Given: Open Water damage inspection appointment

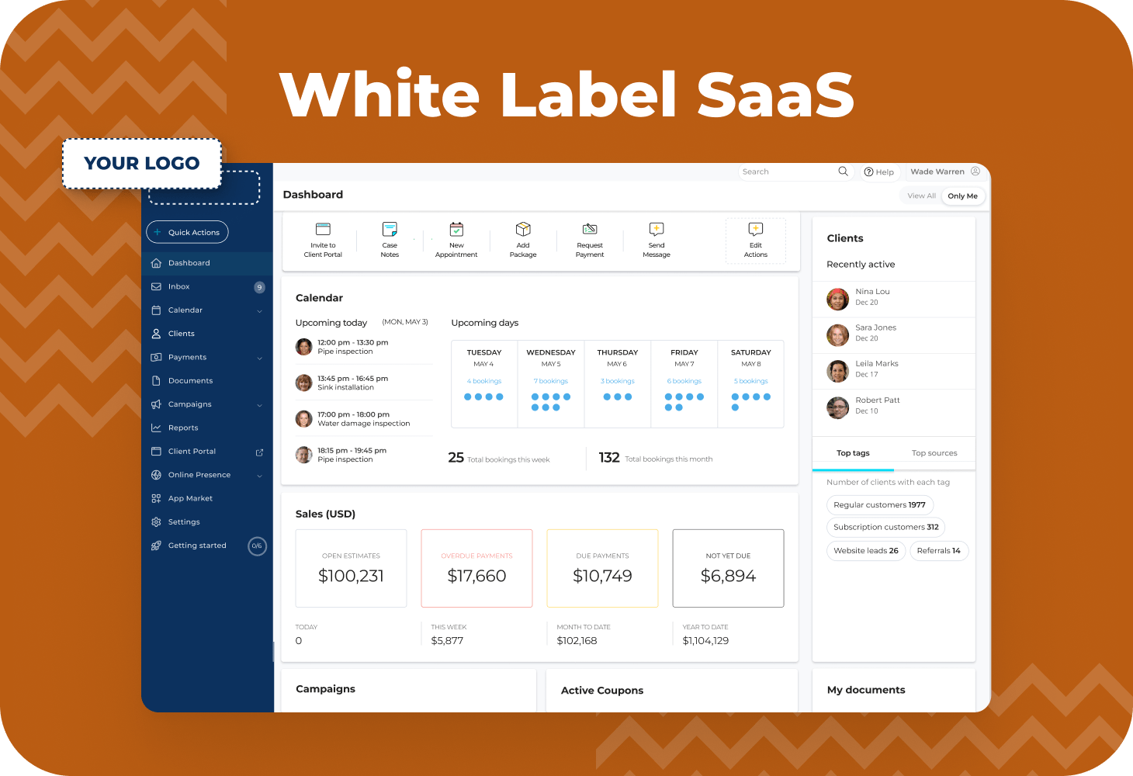Looking at the screenshot, I should 363,419.
